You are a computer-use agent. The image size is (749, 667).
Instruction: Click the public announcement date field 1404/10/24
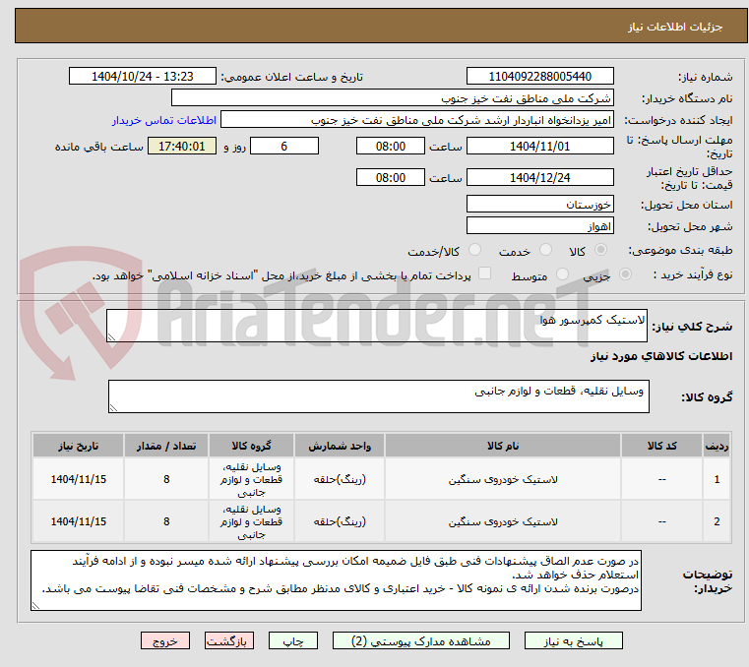[x=143, y=76]
